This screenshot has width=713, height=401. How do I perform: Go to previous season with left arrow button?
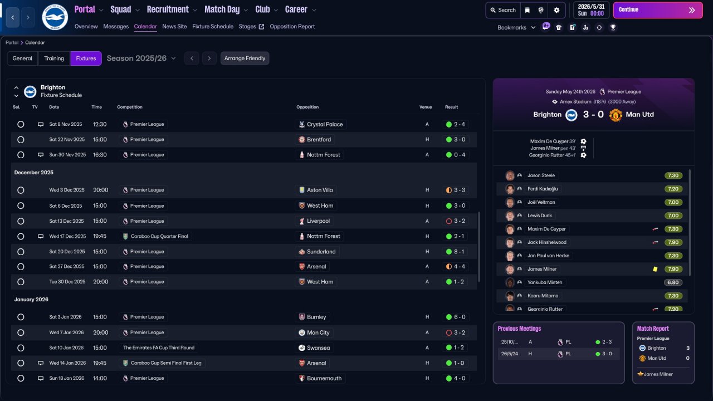192,58
